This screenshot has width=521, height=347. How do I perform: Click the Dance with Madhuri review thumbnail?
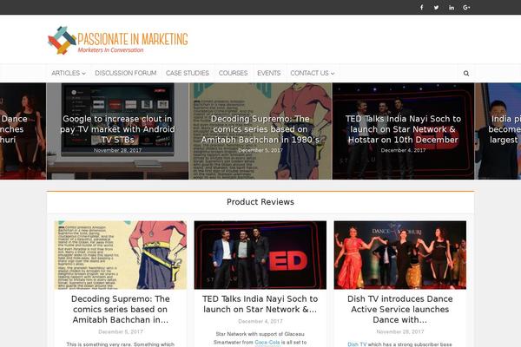tap(400, 255)
